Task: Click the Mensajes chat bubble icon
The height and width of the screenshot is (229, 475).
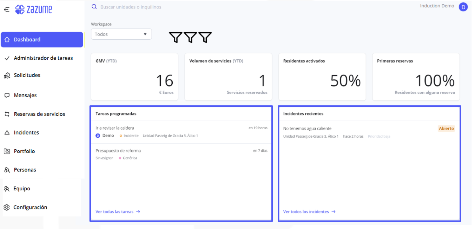Action: 7,95
